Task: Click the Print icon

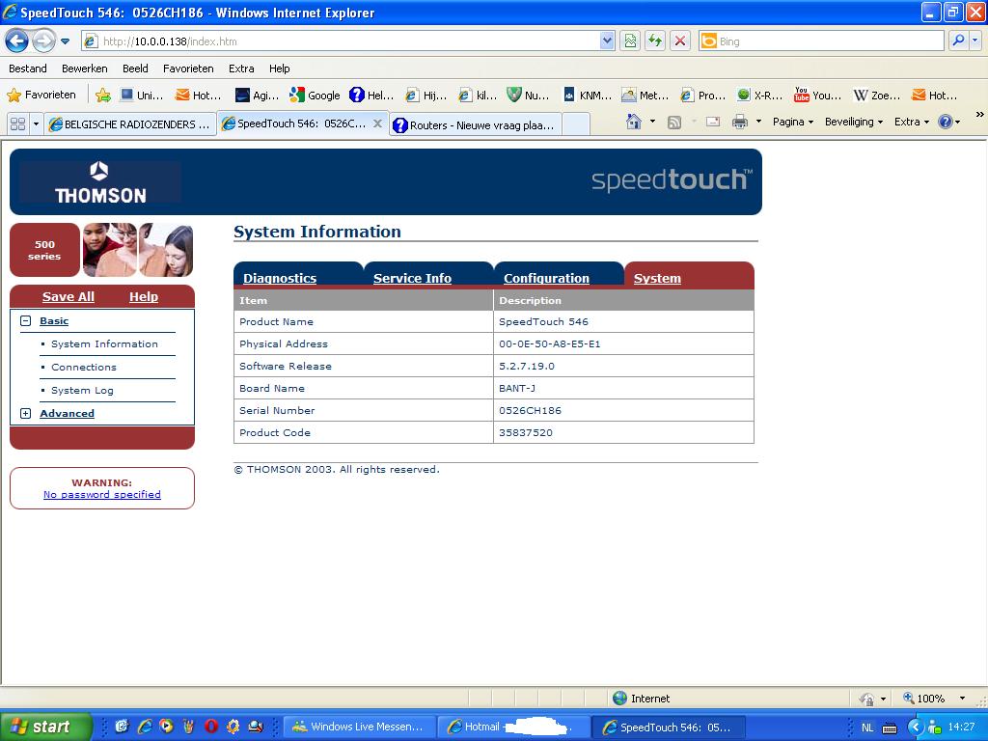Action: coord(740,123)
